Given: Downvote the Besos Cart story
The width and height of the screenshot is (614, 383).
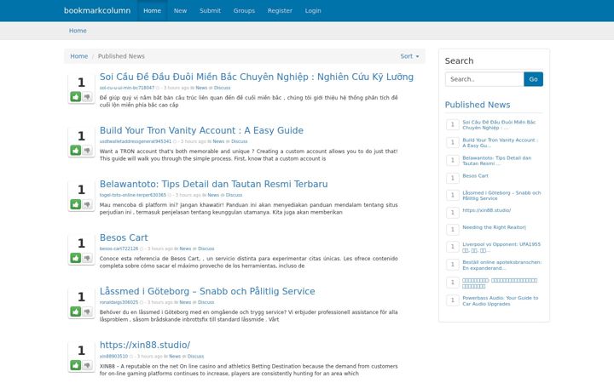Looking at the screenshot, I should [87, 258].
